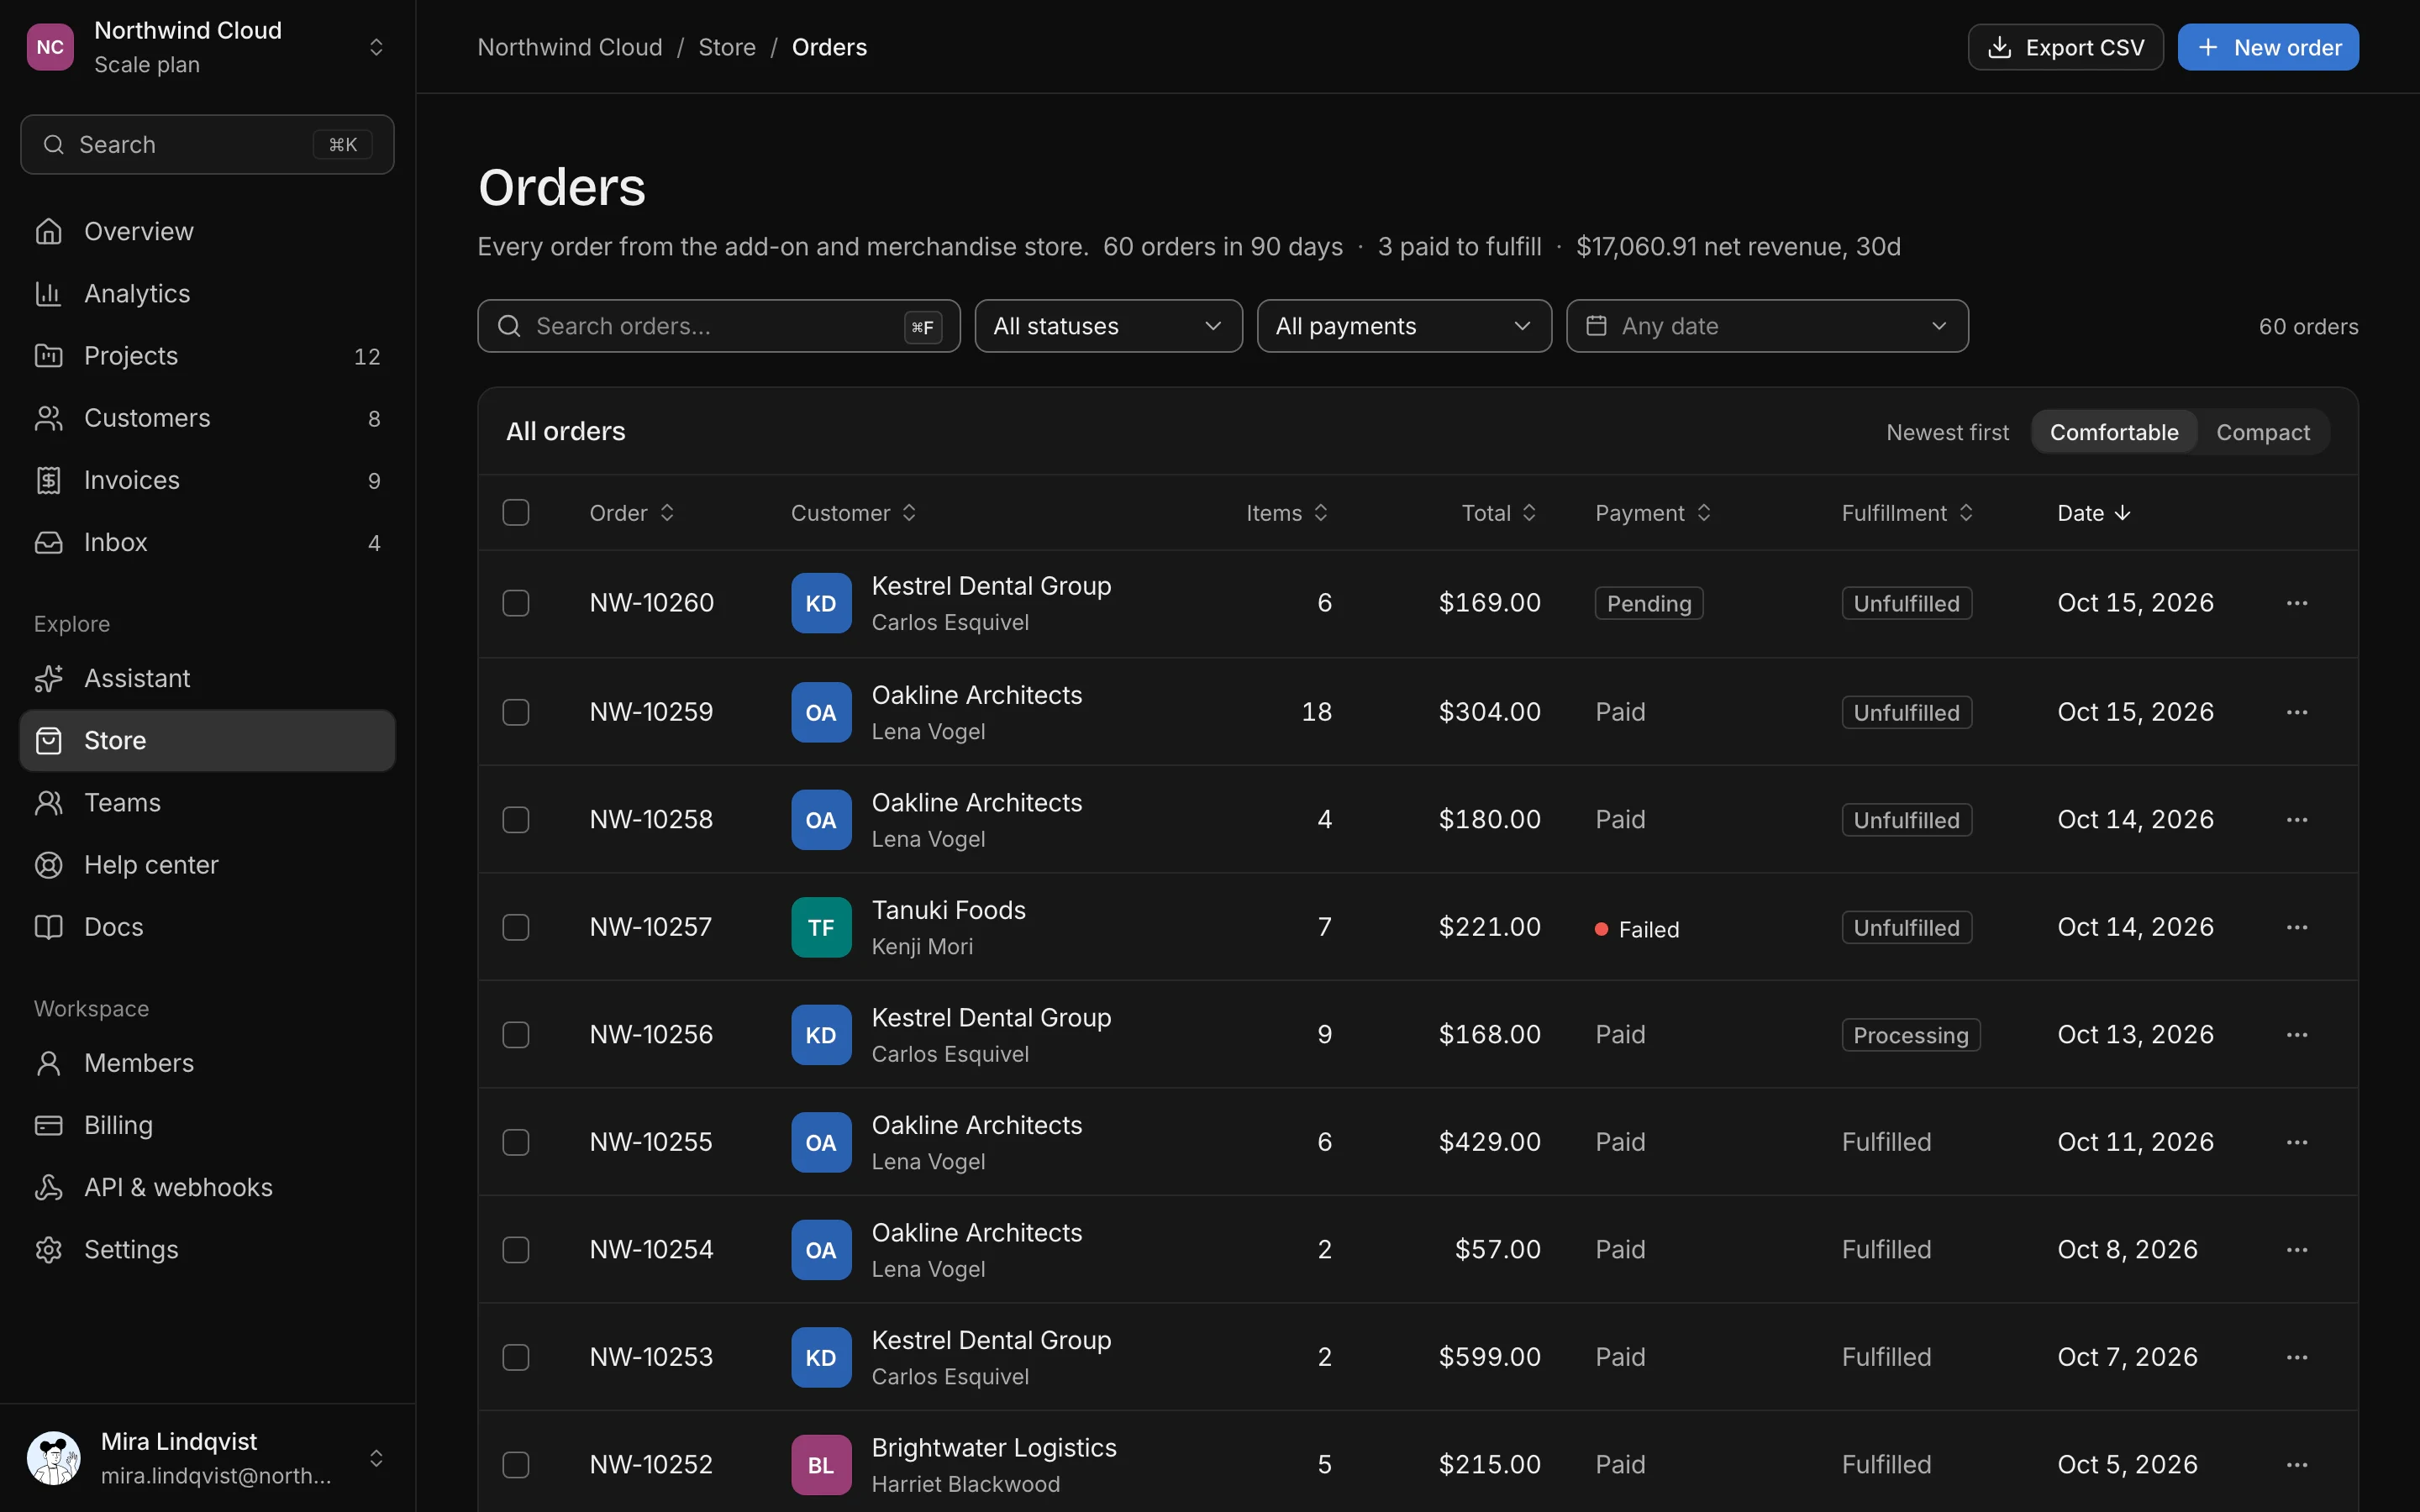Open the Overview page from sidebar
This screenshot has width=2420, height=1512.
point(207,231)
